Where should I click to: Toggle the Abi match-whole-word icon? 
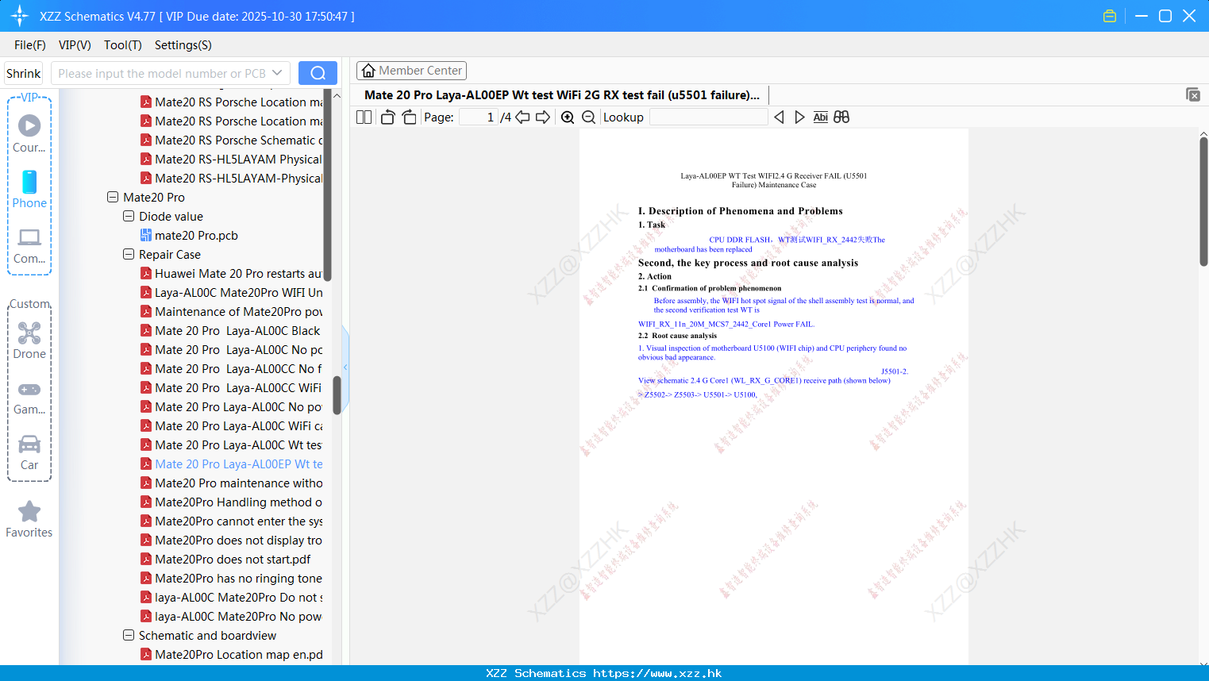click(821, 117)
